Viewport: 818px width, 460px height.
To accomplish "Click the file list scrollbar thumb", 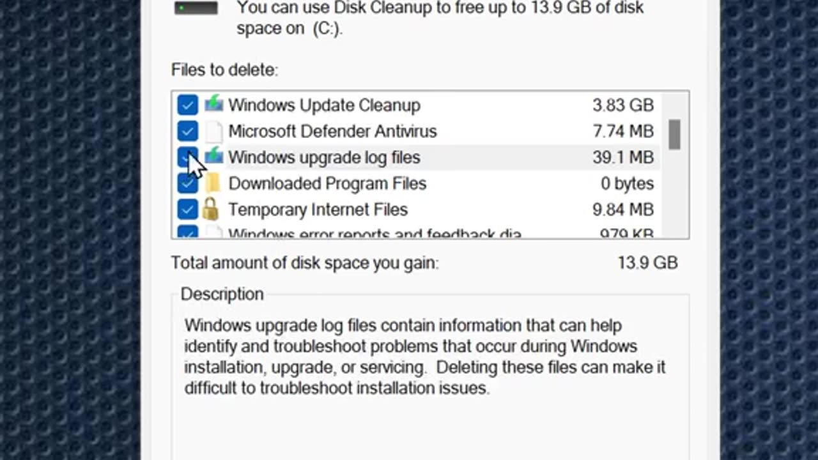I will point(674,134).
